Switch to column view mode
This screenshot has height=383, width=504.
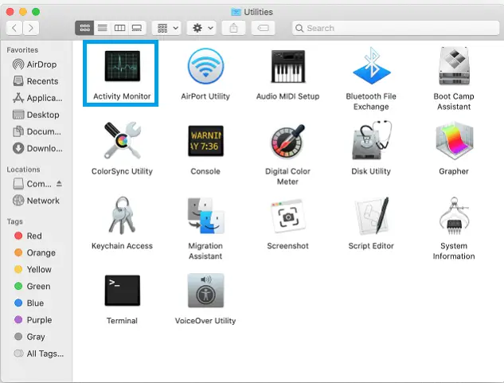[x=119, y=28]
